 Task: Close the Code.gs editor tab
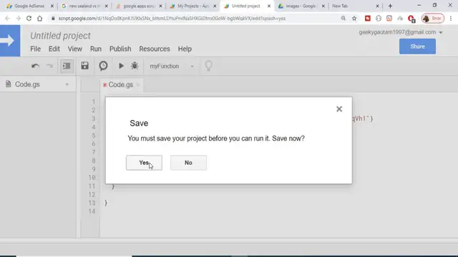[x=138, y=85]
